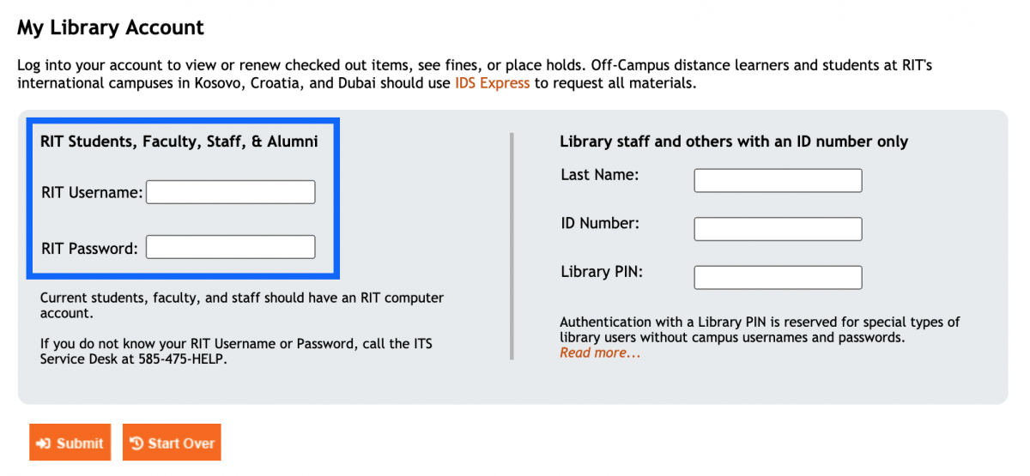The height and width of the screenshot is (476, 1030).
Task: Click the "Library PIN:" label text
Action: (x=602, y=272)
